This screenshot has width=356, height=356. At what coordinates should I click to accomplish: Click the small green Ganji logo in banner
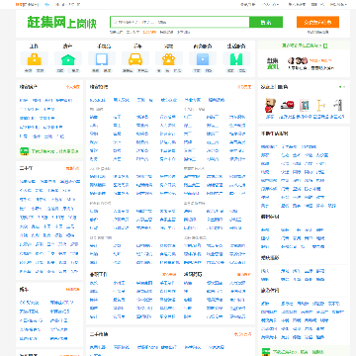coord(273,63)
